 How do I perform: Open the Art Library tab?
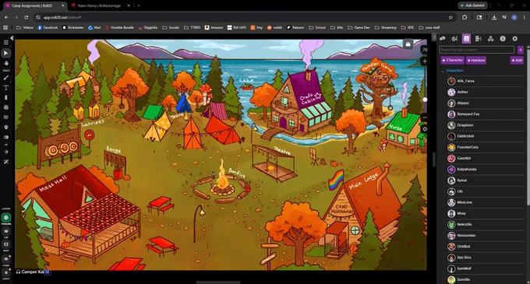tap(454, 39)
